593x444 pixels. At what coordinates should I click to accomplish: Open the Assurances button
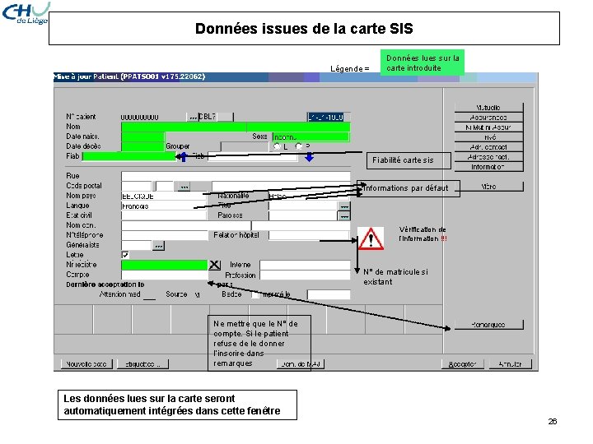point(488,118)
